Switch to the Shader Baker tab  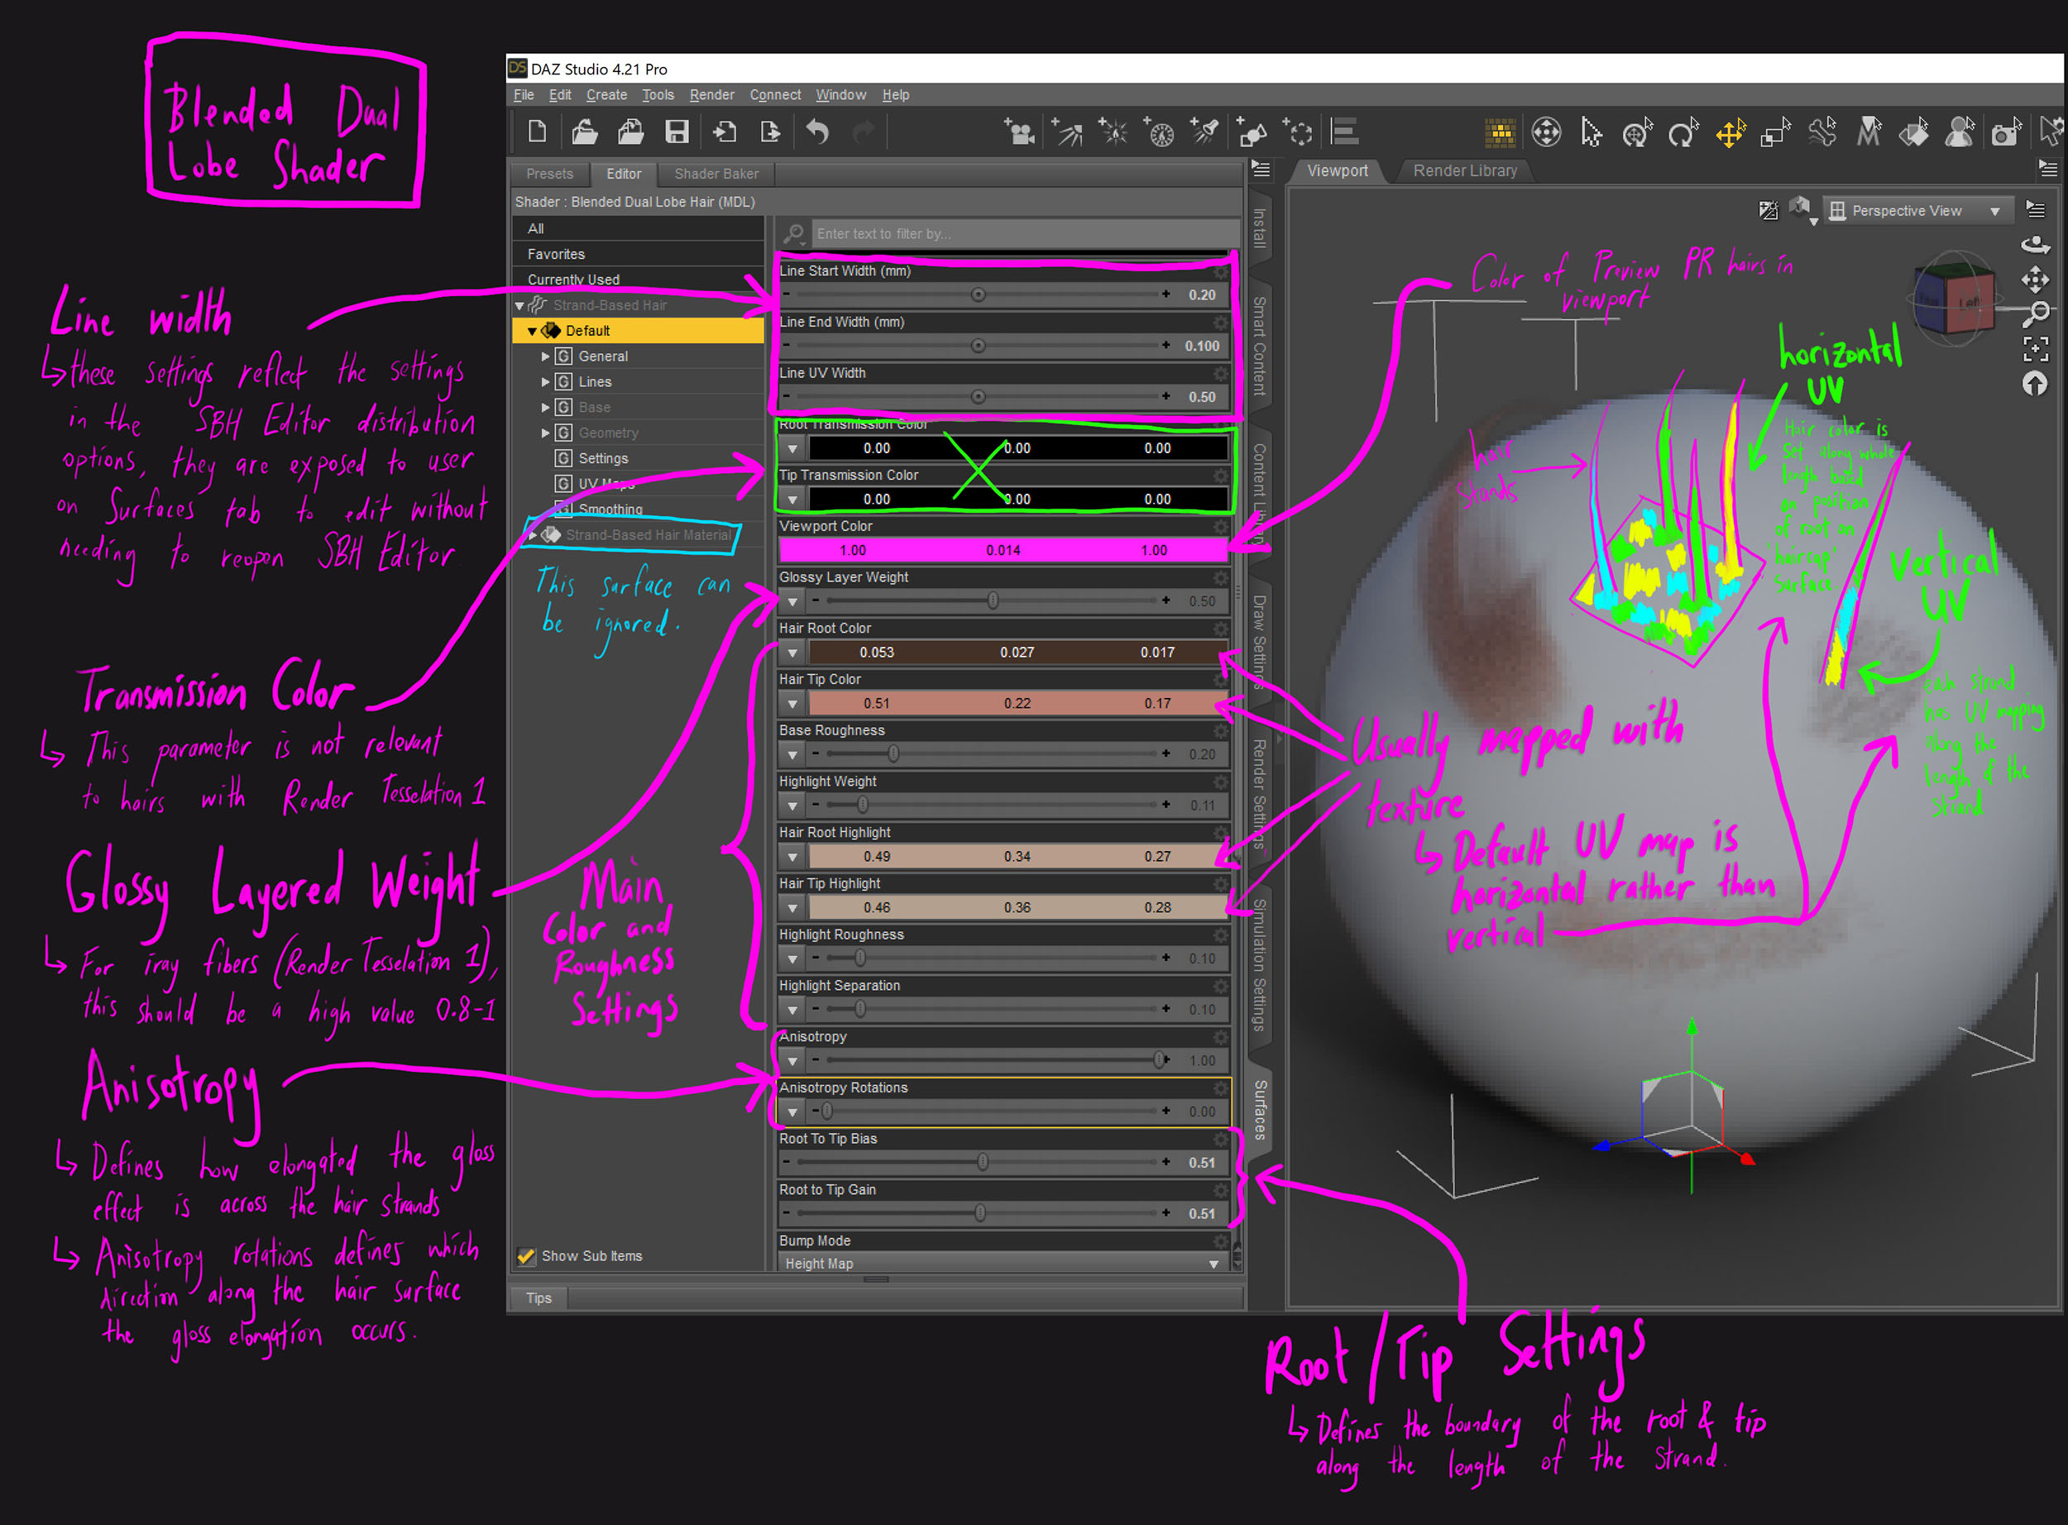[x=716, y=174]
